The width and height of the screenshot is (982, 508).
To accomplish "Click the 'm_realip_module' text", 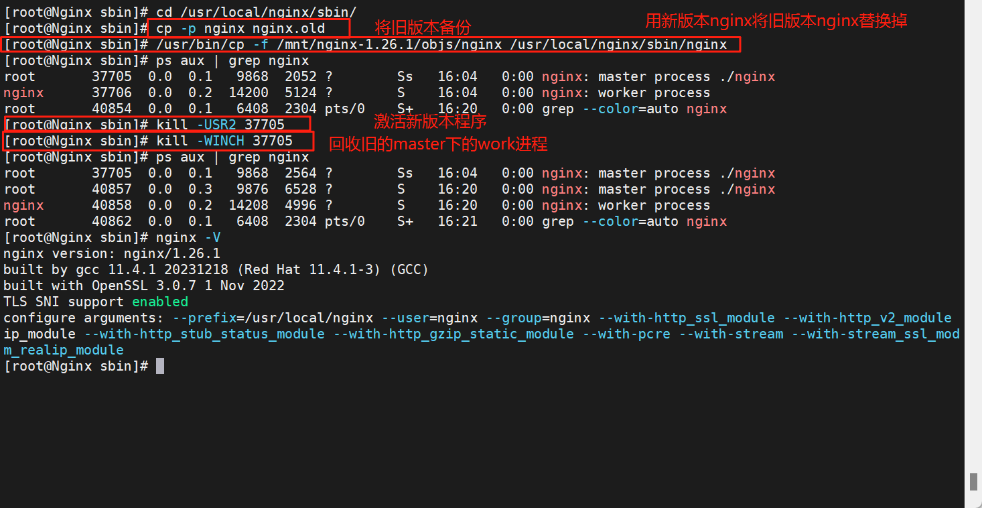I will pyautogui.click(x=64, y=350).
